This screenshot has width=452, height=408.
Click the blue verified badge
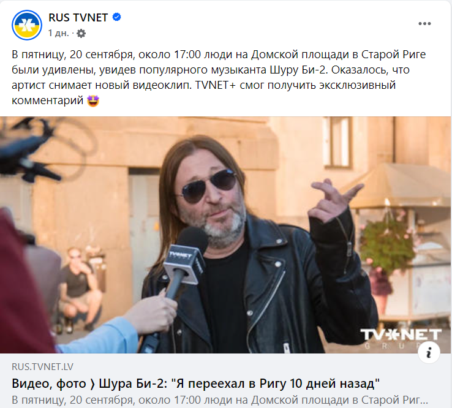(x=116, y=17)
